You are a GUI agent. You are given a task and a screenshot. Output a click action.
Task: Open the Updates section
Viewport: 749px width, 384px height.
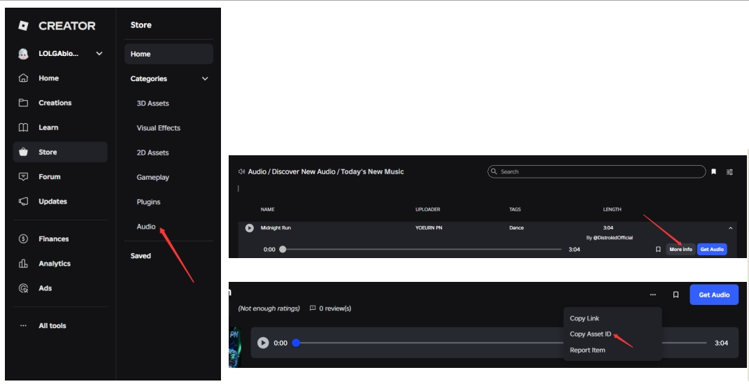(52, 201)
